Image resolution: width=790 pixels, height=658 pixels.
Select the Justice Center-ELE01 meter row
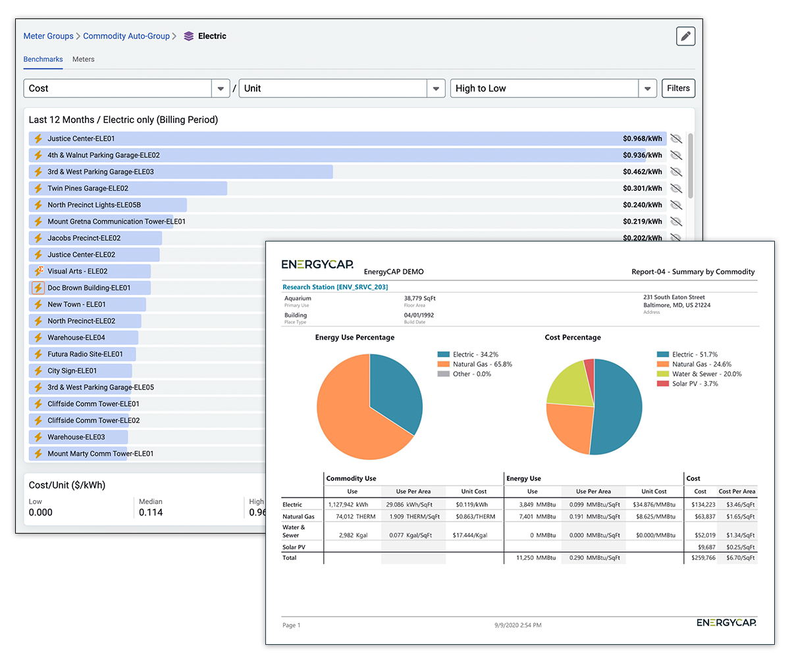tap(348, 139)
